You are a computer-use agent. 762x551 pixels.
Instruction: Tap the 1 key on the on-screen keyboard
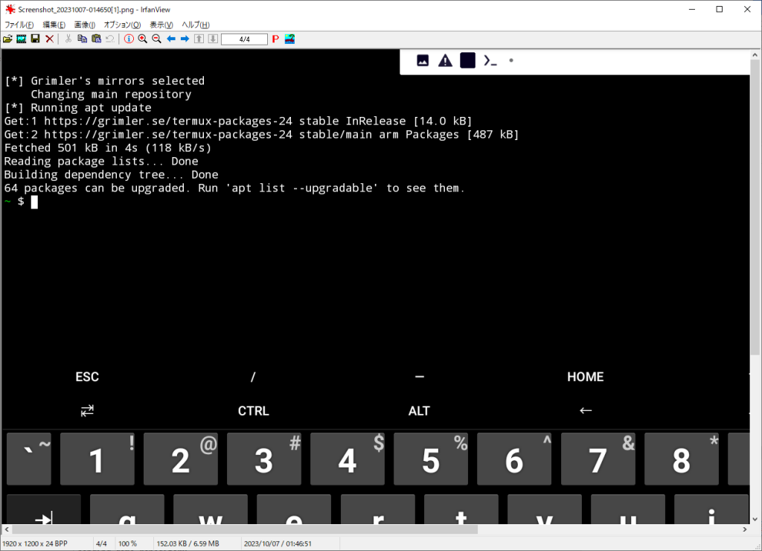point(97,459)
